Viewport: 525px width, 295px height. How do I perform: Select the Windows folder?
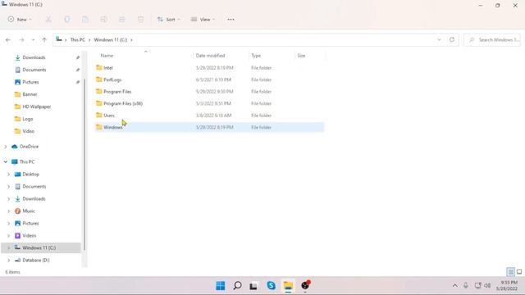pos(209,127)
